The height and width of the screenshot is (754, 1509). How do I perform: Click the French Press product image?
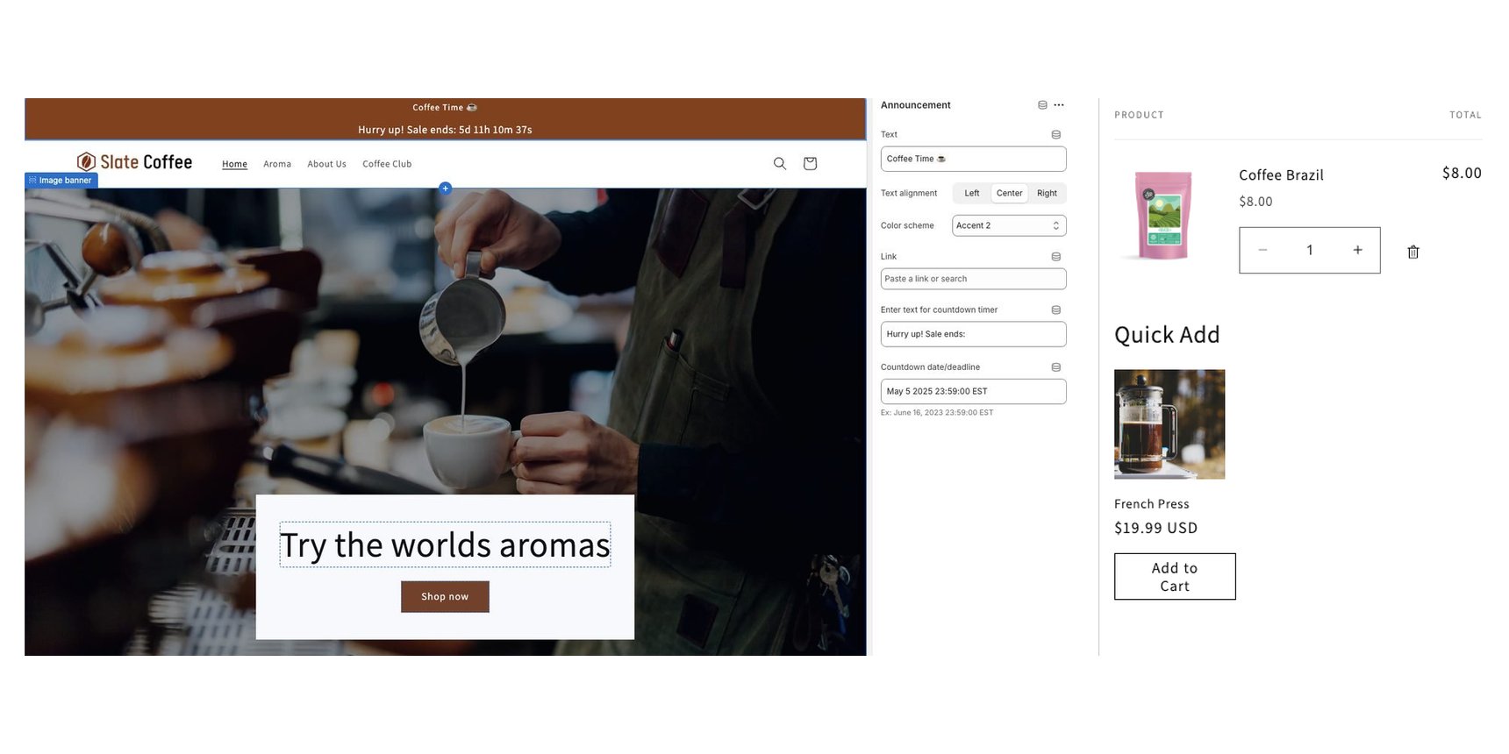click(1169, 424)
